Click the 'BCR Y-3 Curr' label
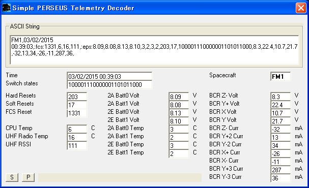309x188 pixels. point(225,177)
